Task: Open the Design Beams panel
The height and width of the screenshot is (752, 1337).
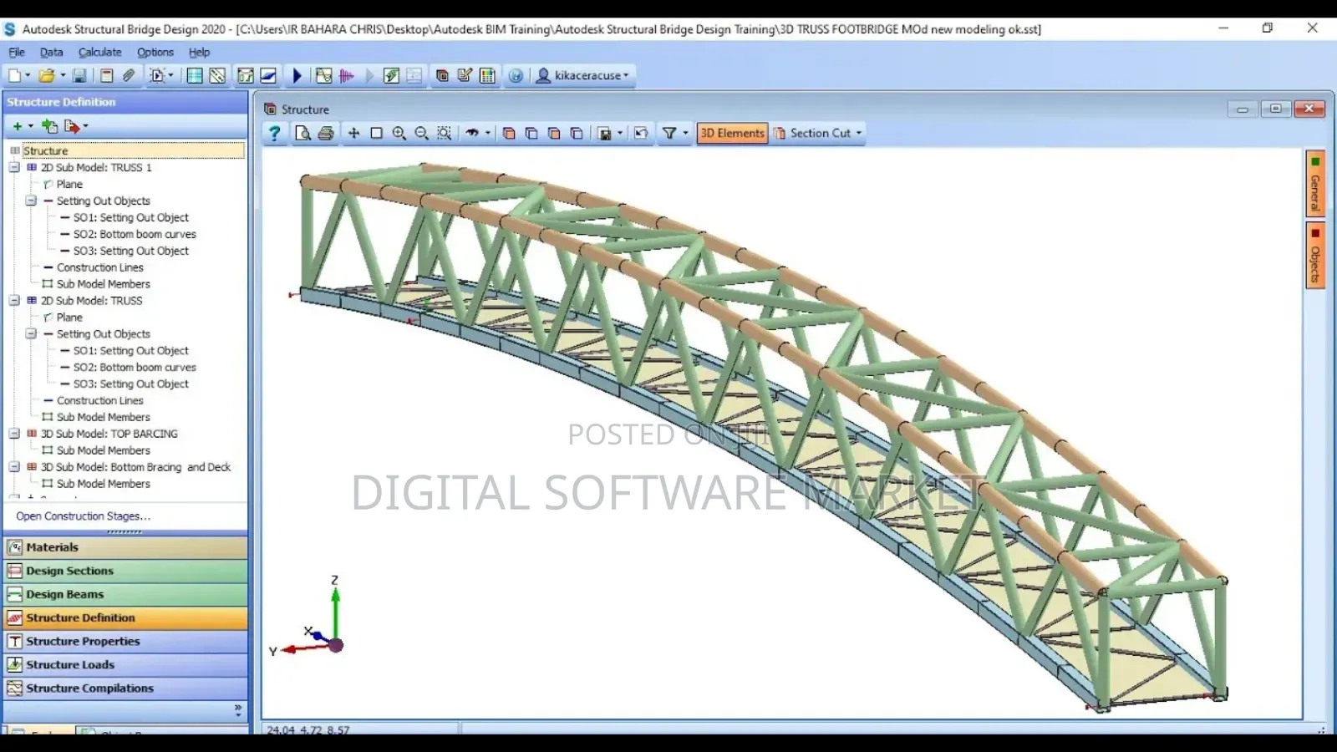Action: tap(125, 594)
